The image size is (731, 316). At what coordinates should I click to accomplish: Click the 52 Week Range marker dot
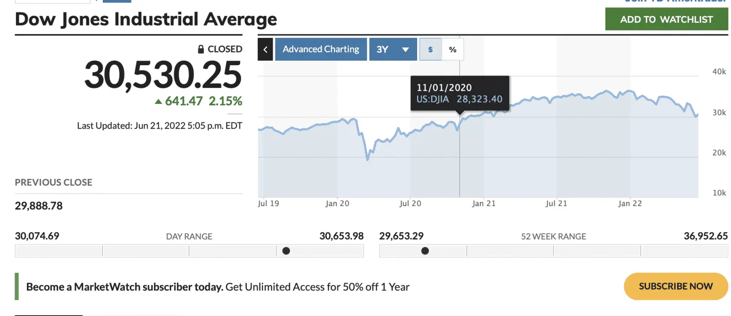(x=425, y=251)
